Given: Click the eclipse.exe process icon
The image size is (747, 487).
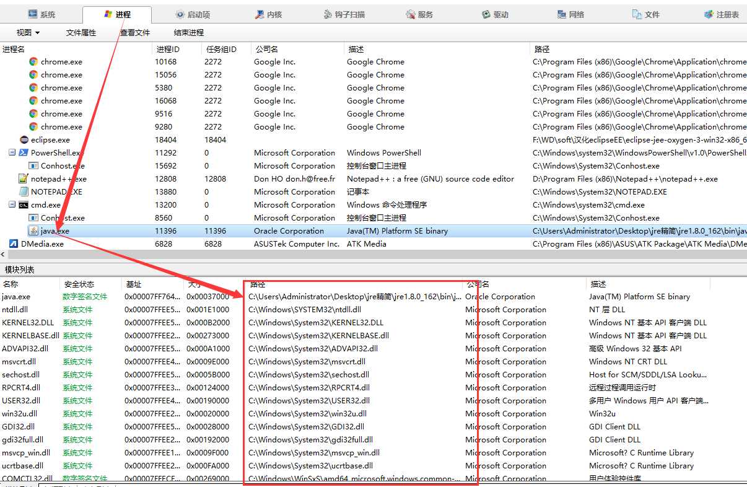Looking at the screenshot, I should click(24, 140).
